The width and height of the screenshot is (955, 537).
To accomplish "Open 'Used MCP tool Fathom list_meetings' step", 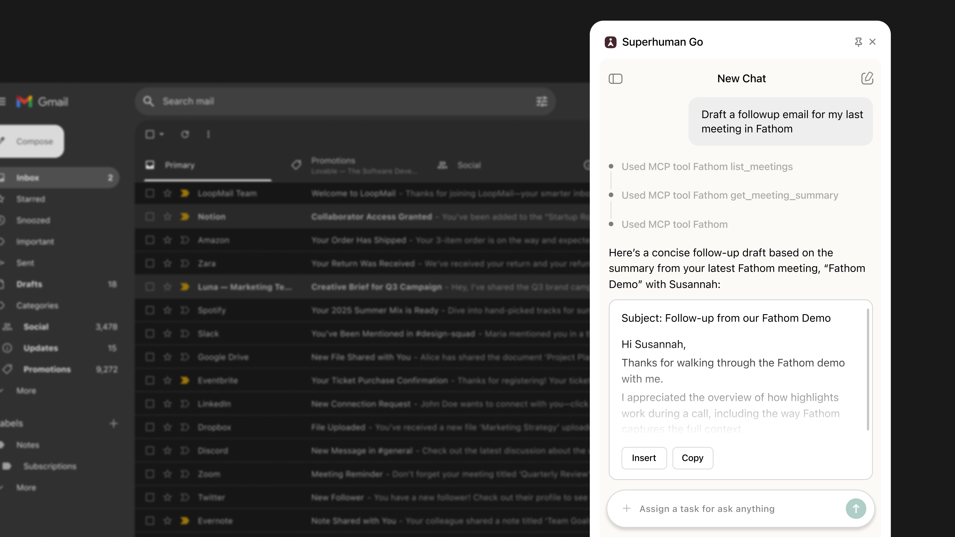I will pos(707,166).
